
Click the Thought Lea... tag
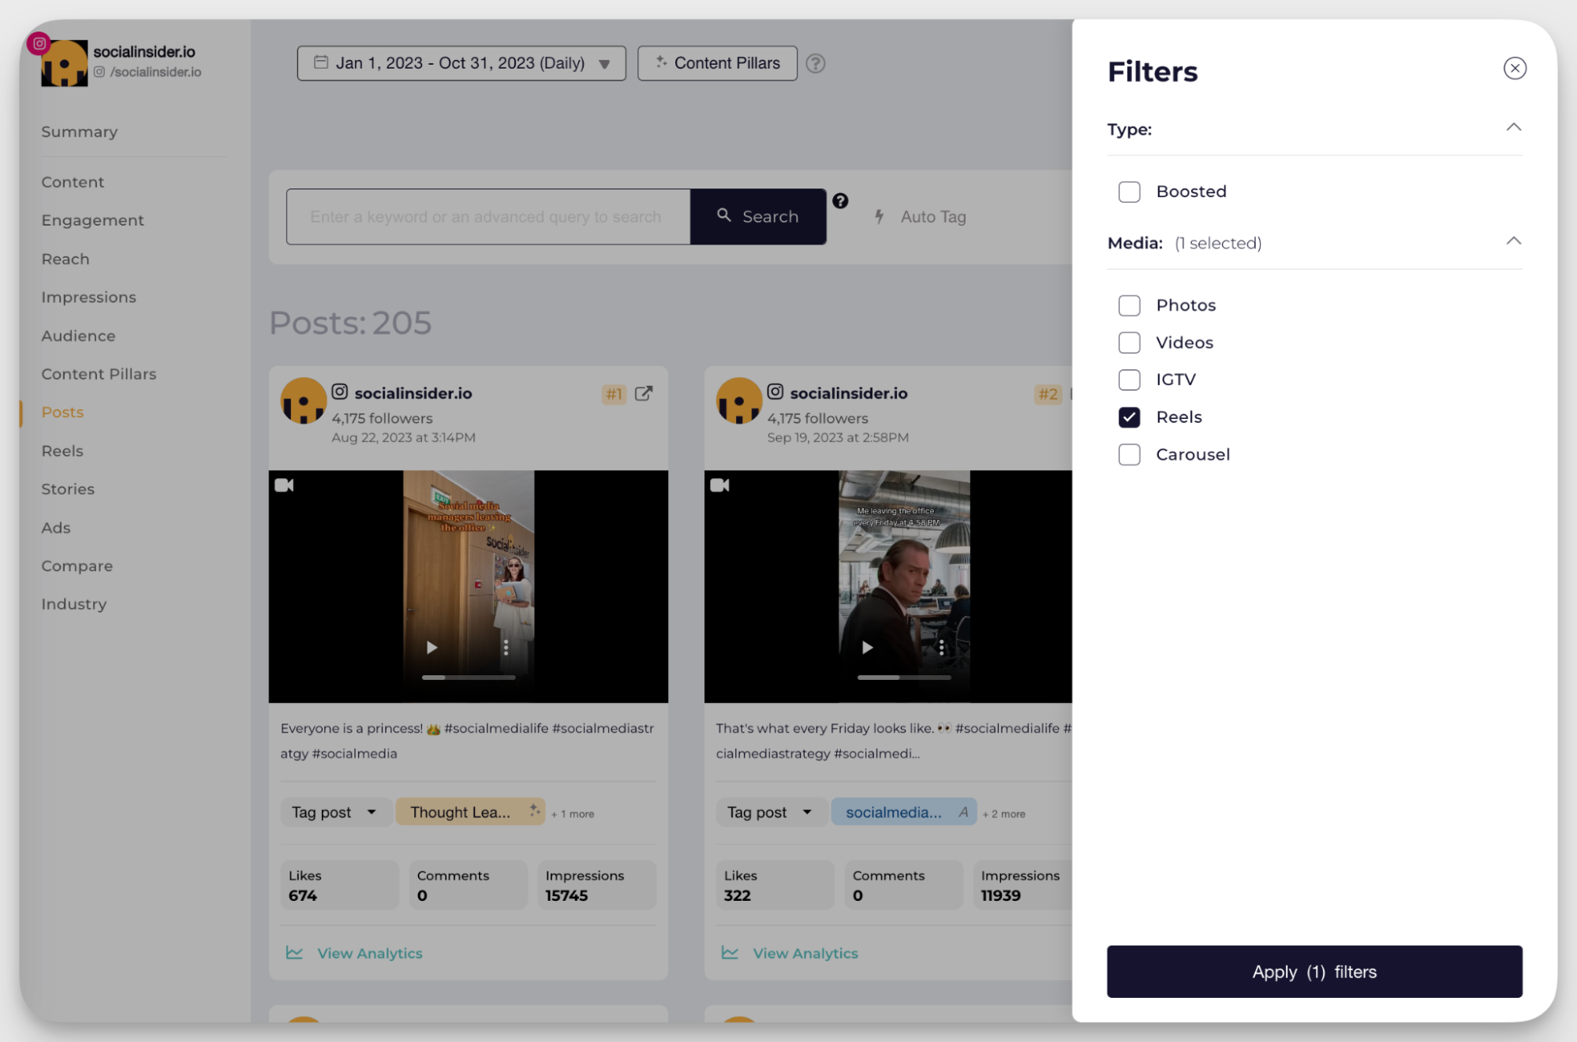470,812
